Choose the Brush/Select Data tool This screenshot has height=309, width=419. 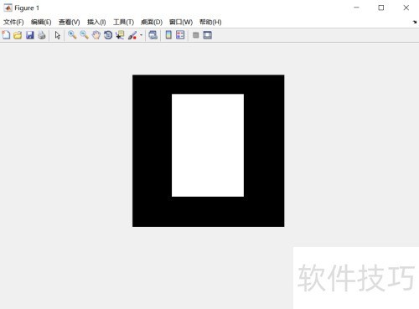tap(132, 35)
